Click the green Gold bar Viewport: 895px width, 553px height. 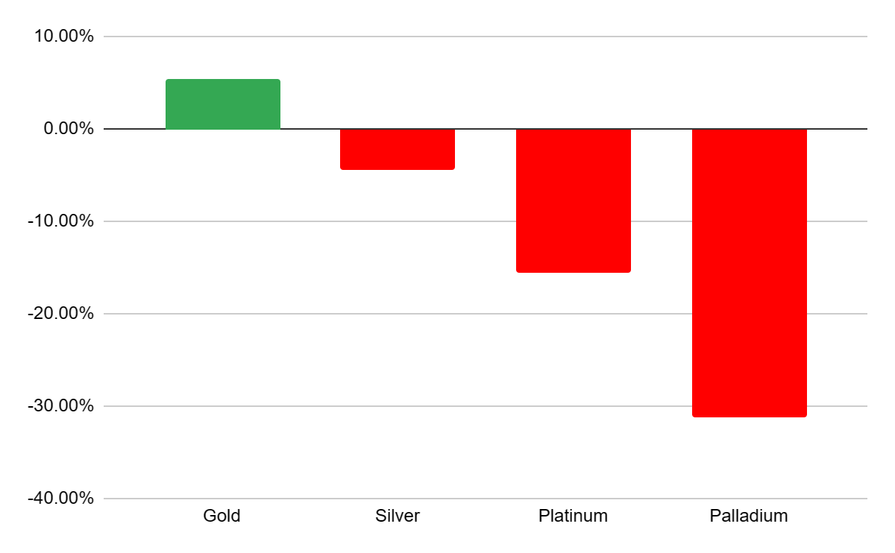coord(223,104)
